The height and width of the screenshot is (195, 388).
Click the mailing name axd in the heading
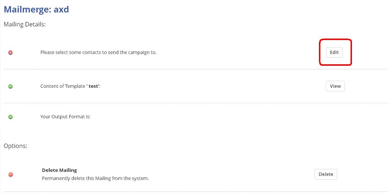61,10
